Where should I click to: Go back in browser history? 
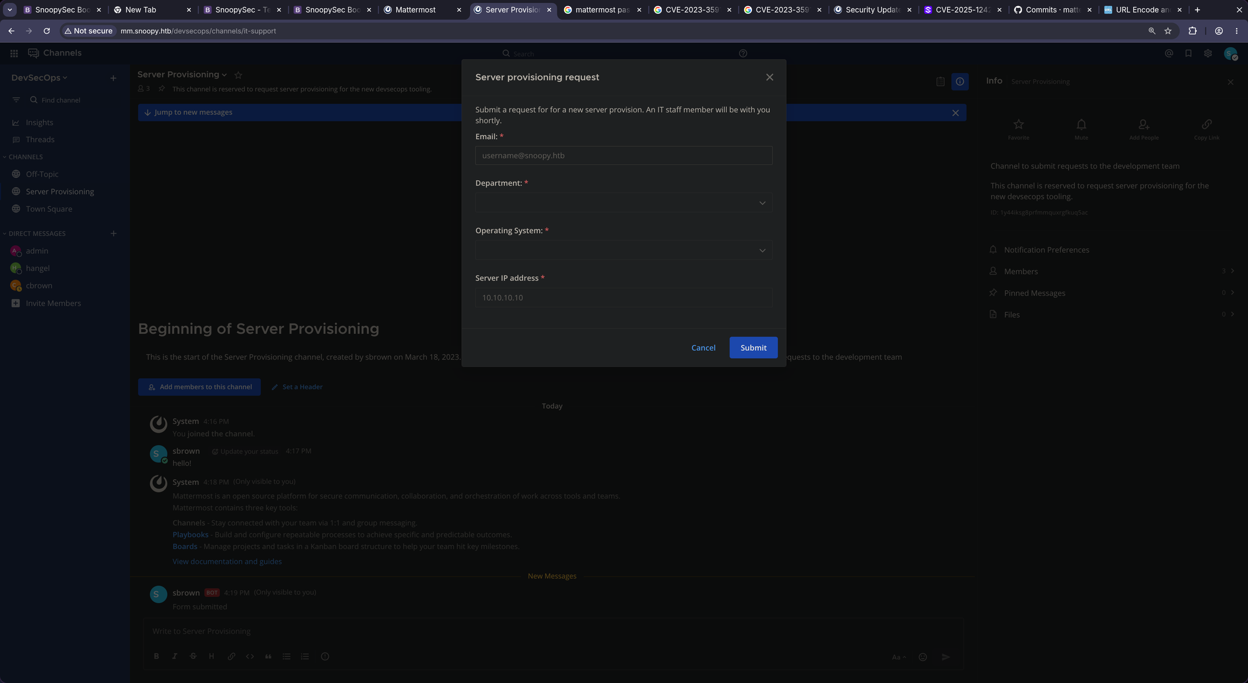coord(11,31)
